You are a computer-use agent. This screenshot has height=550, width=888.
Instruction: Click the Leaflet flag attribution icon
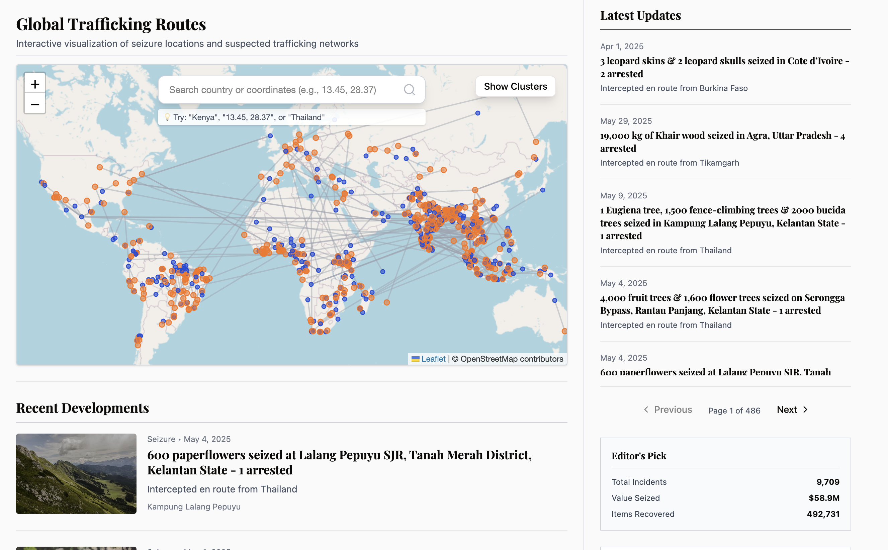pos(415,359)
